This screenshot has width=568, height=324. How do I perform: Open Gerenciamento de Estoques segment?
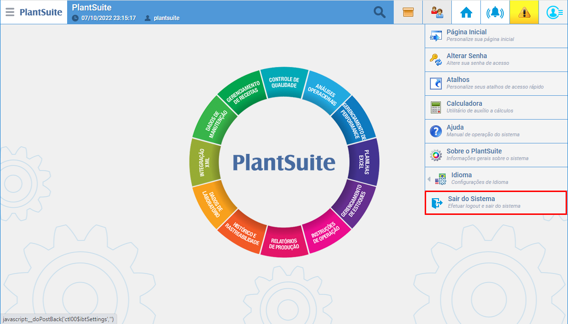point(354,203)
